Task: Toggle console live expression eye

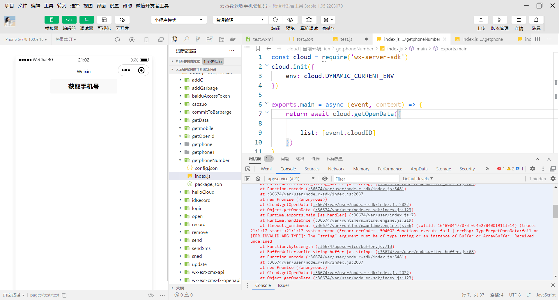Action: point(325,179)
